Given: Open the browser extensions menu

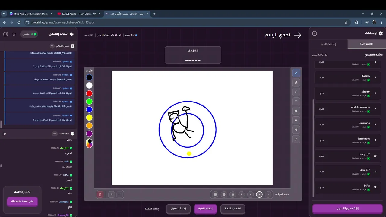Looking at the screenshot, I should (356, 22).
